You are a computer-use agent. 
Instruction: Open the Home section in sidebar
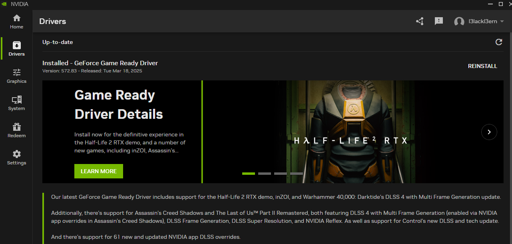tap(16, 22)
